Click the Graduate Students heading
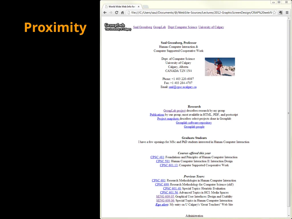The height and width of the screenshot is (219, 292). click(194, 138)
